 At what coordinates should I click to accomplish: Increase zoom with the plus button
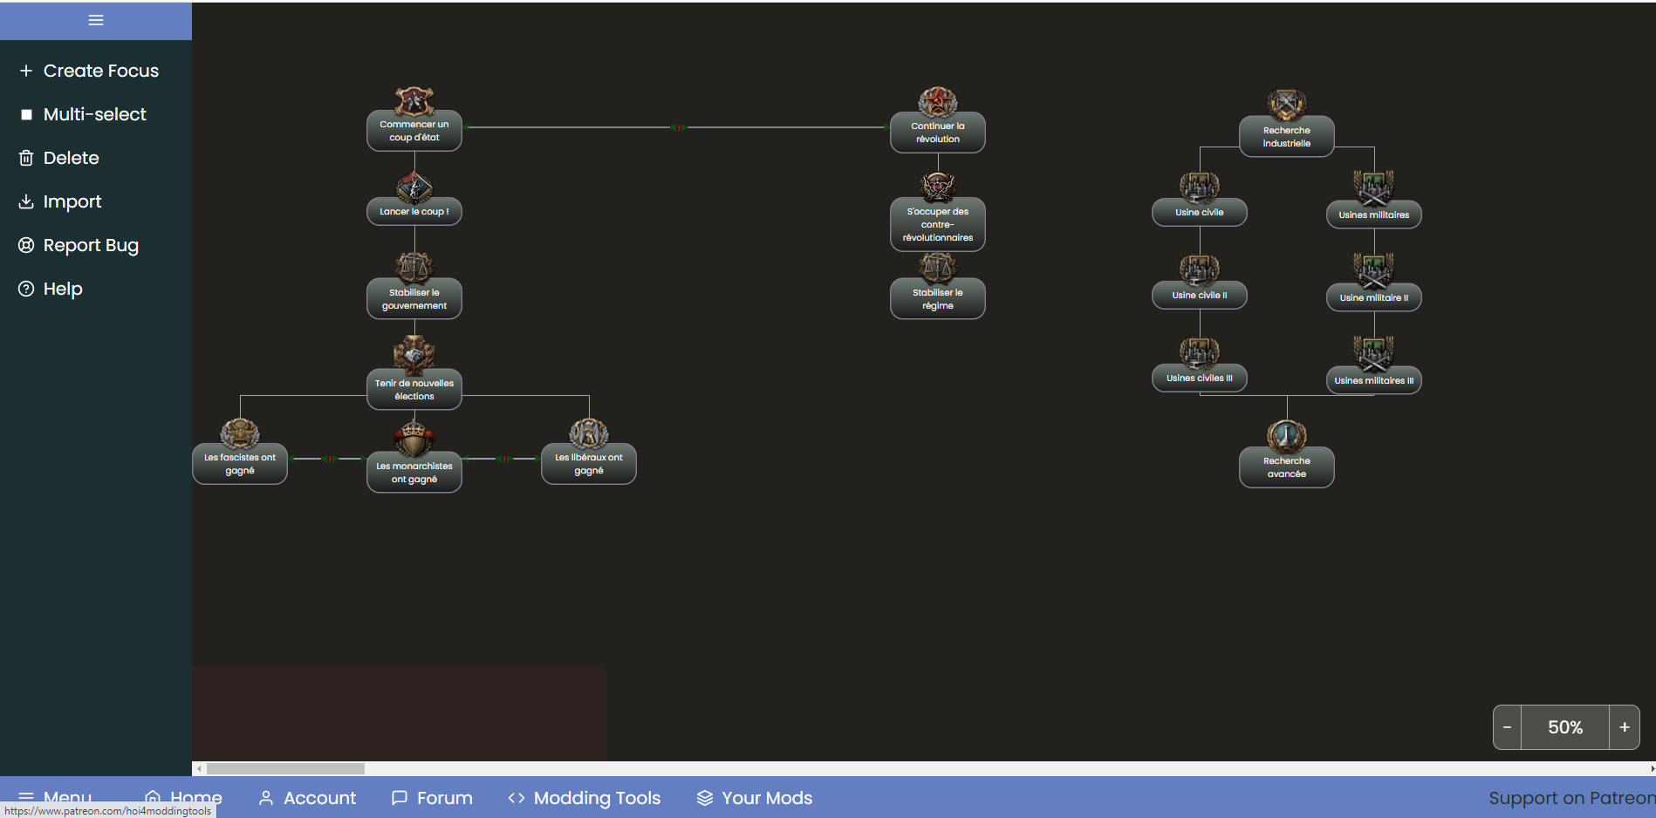1625,726
